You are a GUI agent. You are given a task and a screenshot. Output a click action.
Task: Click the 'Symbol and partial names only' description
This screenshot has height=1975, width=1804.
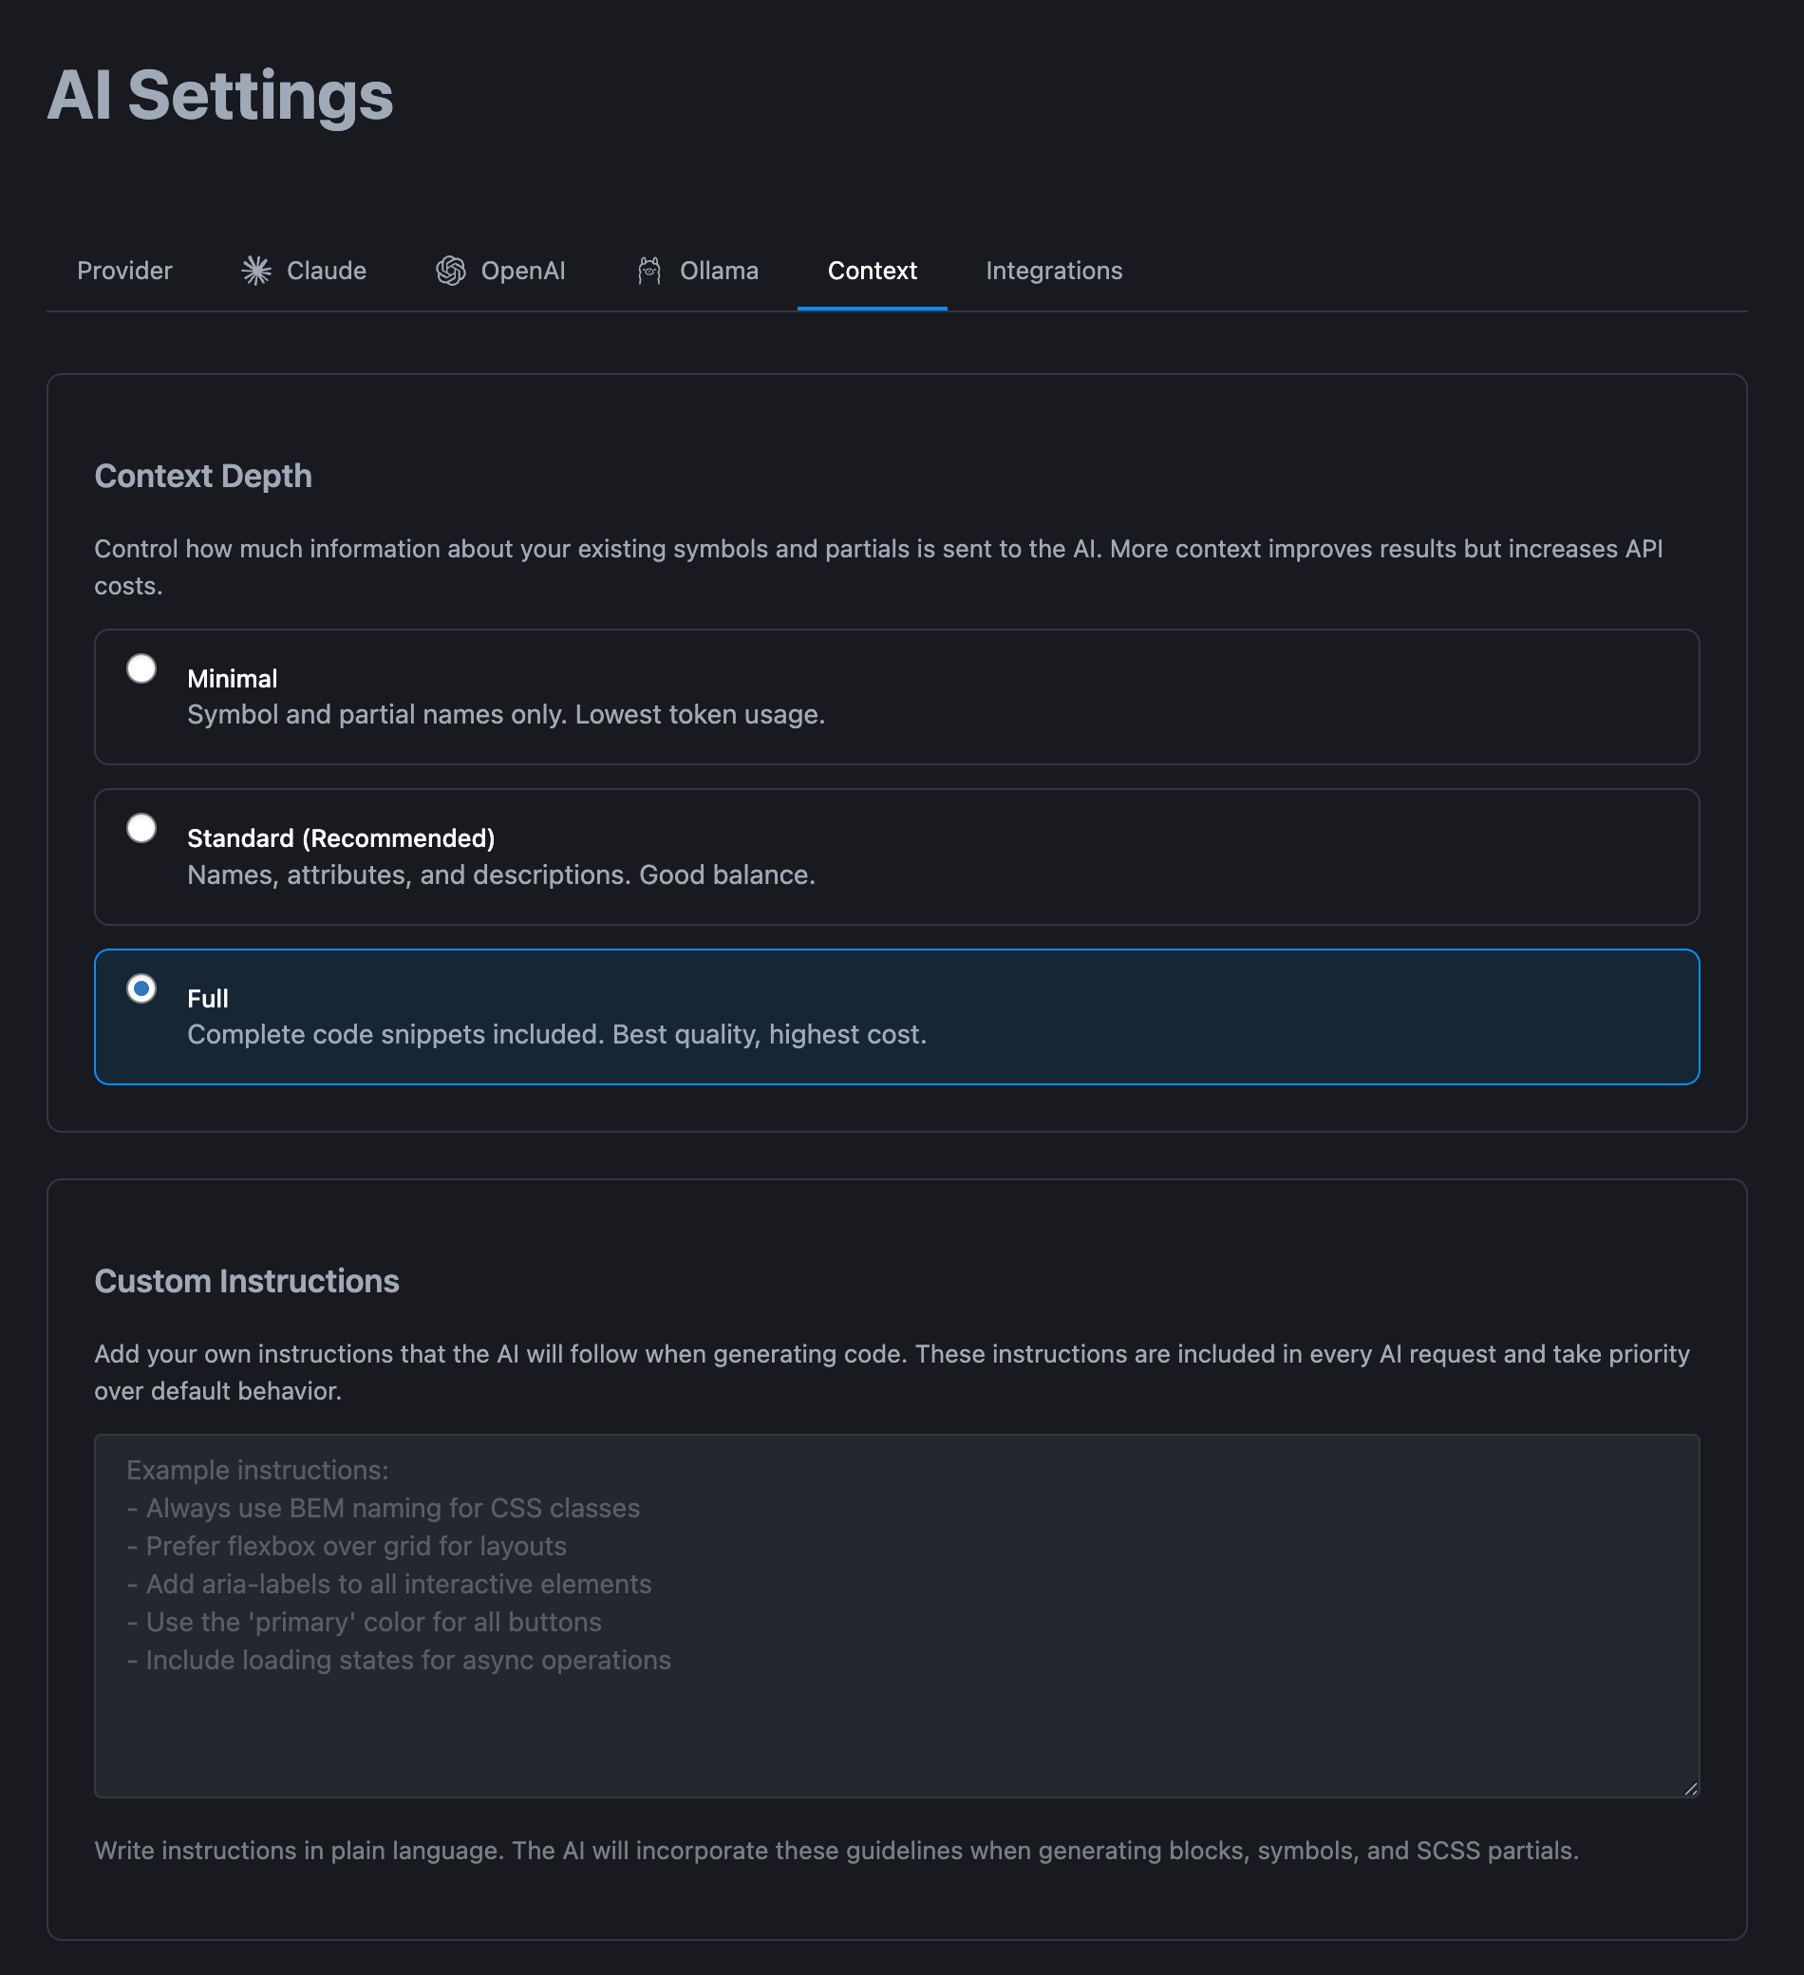(505, 715)
